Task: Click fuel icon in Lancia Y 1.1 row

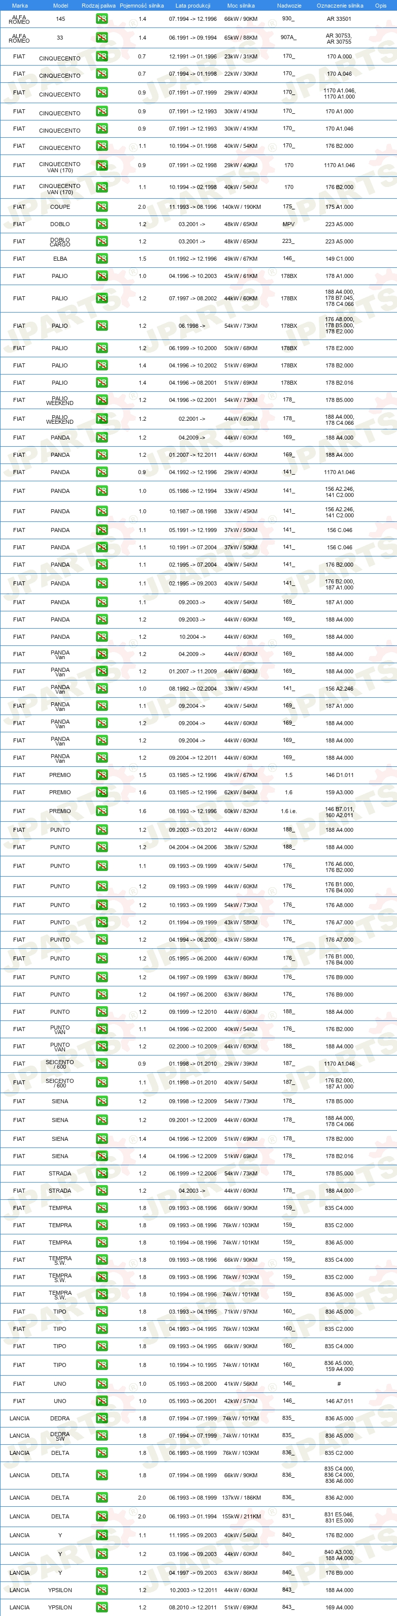Action: 102,1535
